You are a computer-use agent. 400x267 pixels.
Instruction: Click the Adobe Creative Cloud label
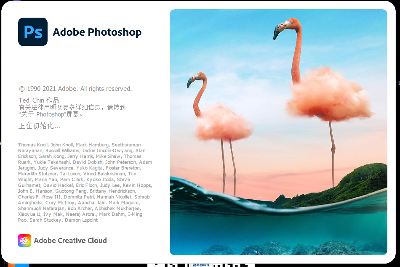70,241
